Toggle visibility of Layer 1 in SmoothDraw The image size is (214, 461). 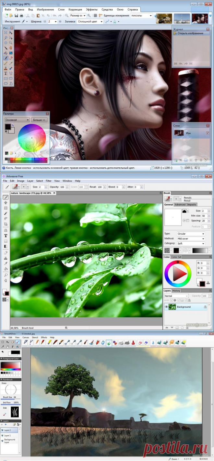(x=3, y=435)
